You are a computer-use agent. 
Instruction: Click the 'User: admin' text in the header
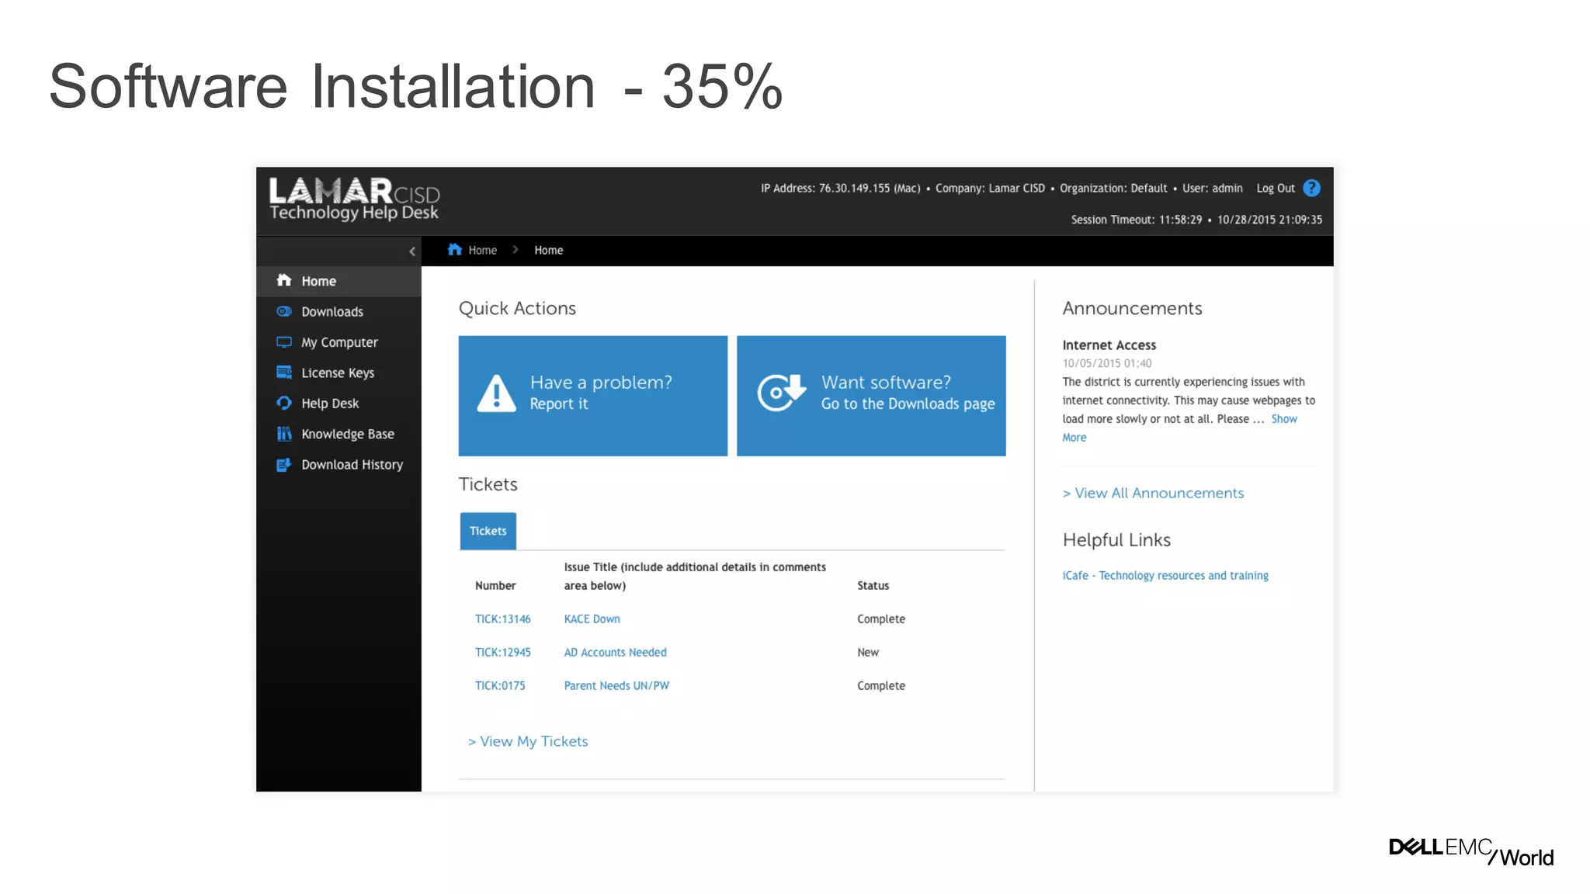point(1212,188)
